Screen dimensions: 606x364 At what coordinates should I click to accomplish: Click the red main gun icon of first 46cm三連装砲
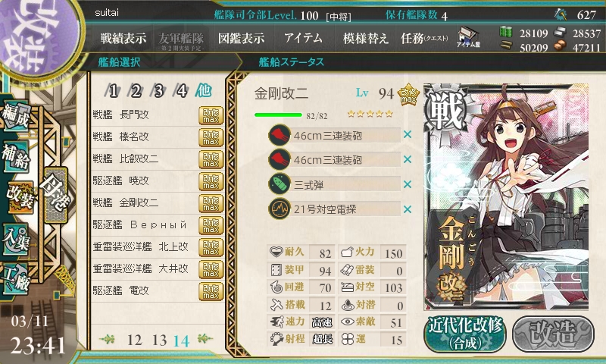point(280,135)
